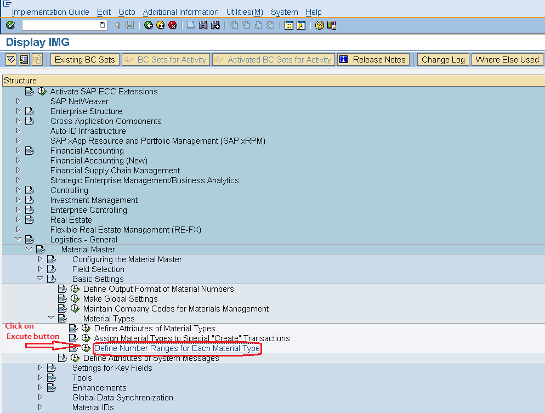Viewport: 545px width, 413px height.
Task: Open Release Notes
Action: click(373, 59)
